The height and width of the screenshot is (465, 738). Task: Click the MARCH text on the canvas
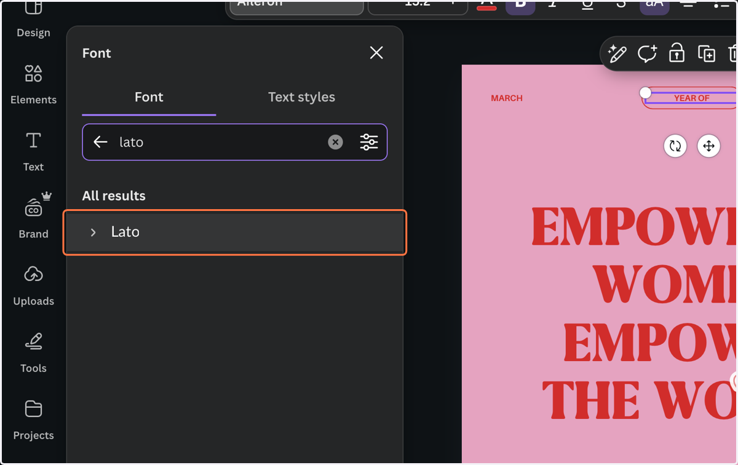coord(507,98)
